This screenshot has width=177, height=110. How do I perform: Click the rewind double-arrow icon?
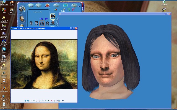[x=55, y=10]
